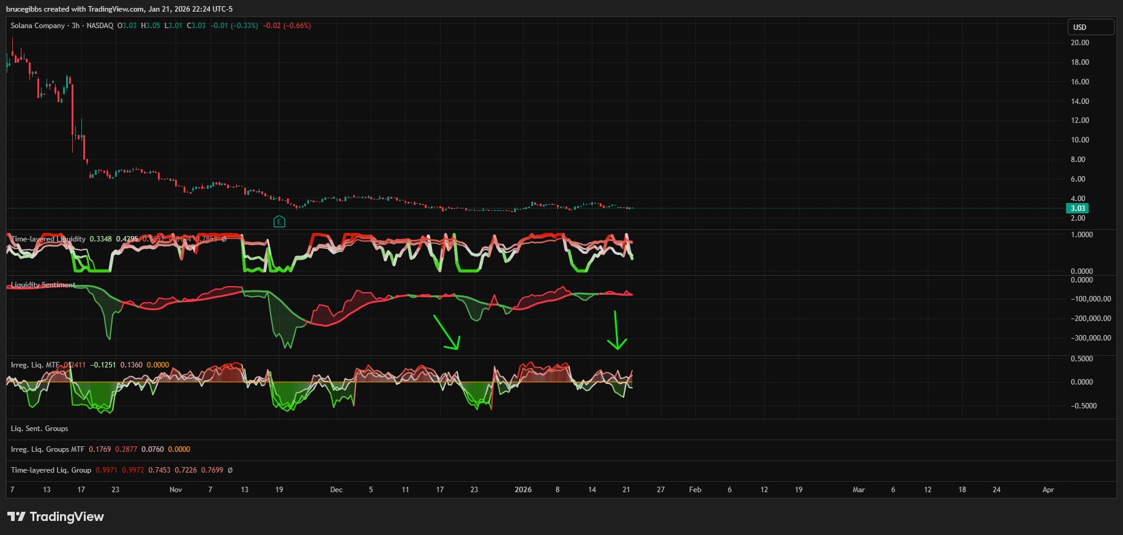Click the 'Nov' label on time axis

coord(176,490)
